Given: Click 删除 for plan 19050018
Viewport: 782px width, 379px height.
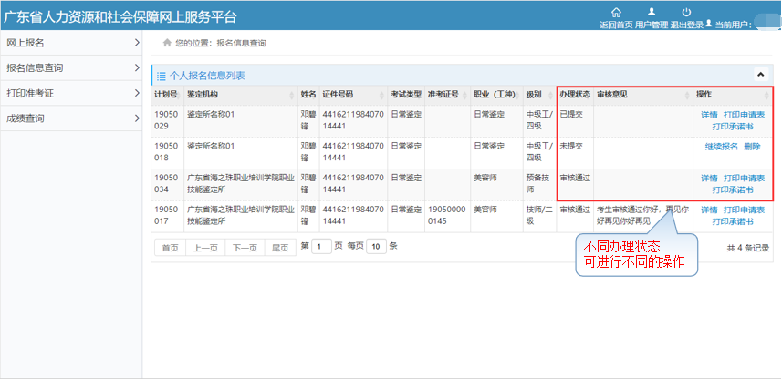Looking at the screenshot, I should pos(752,147).
